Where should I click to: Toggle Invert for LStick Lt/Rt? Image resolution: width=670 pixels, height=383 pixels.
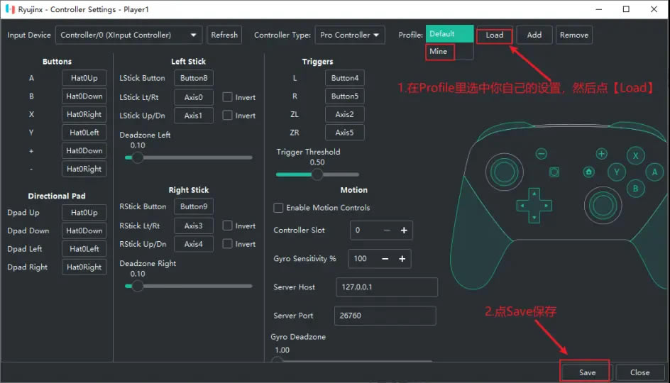pyautogui.click(x=227, y=97)
